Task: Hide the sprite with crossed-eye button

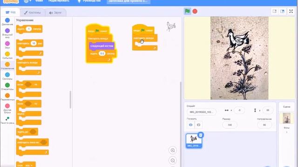Action: click(x=198, y=125)
